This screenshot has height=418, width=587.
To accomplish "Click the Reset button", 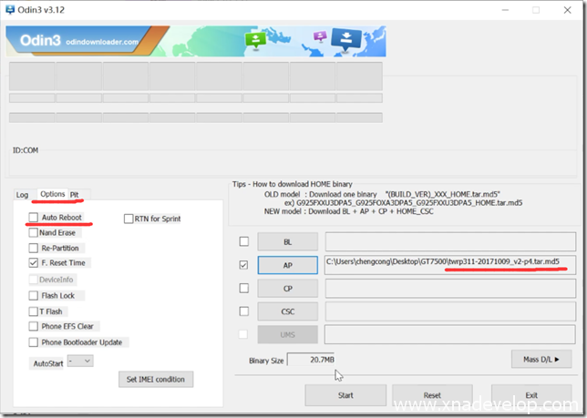I will point(432,396).
